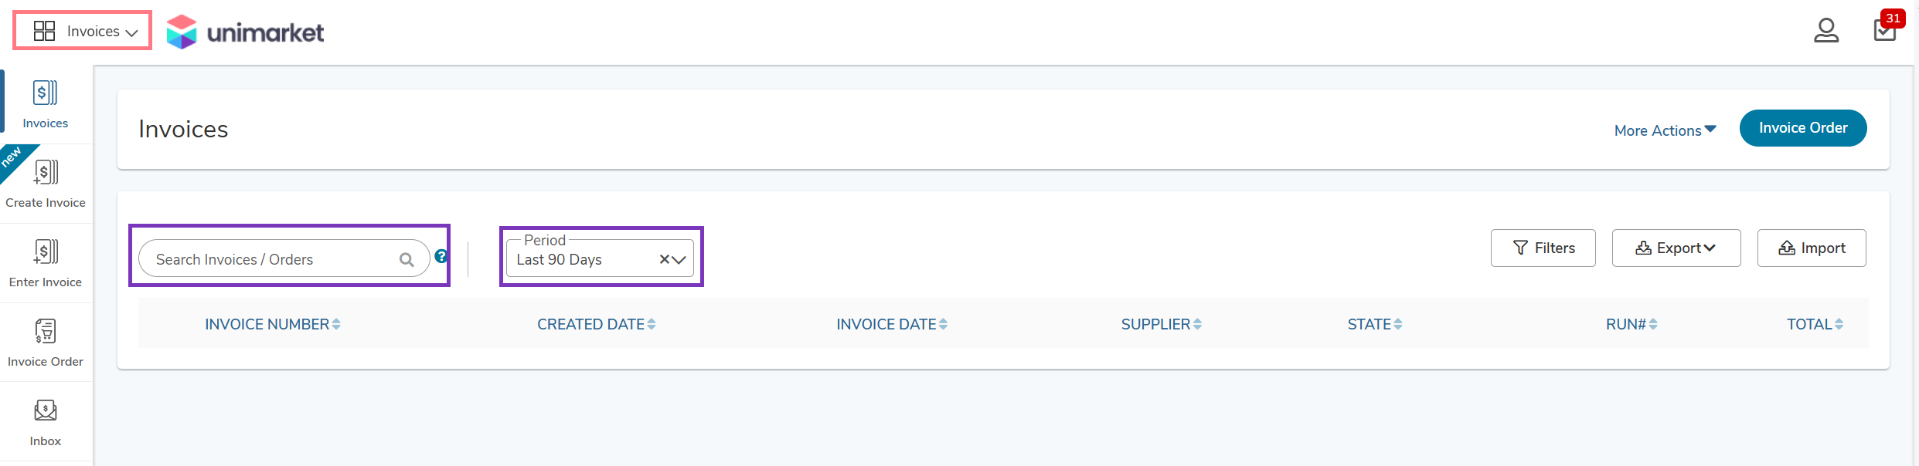Open the Invoices sidebar section
Screen dimensions: 1919x466
[46, 104]
